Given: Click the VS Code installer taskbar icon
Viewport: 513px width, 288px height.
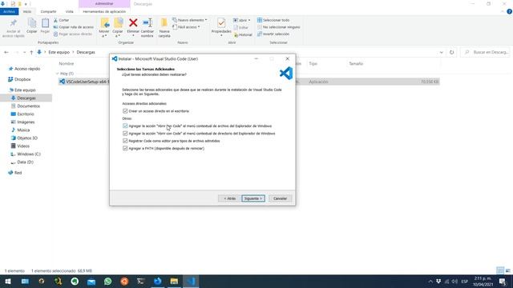Looking at the screenshot, I should pyautogui.click(x=191, y=281).
